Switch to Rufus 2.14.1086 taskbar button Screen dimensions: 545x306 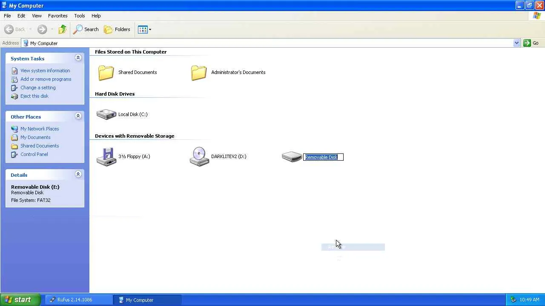click(x=78, y=300)
